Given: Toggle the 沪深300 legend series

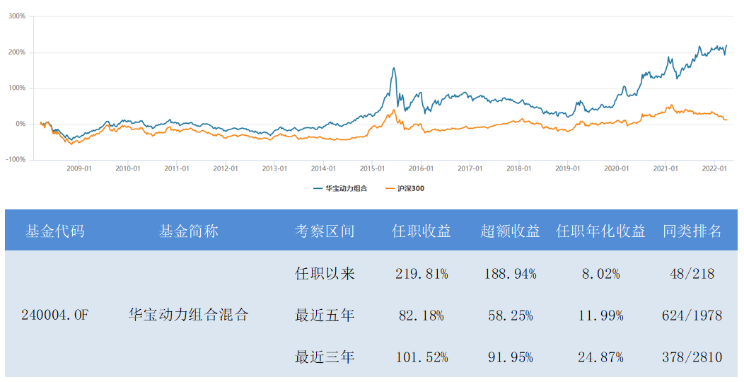Looking at the screenshot, I should (x=410, y=188).
